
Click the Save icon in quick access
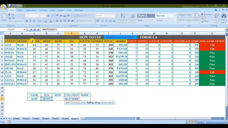point(10,6)
